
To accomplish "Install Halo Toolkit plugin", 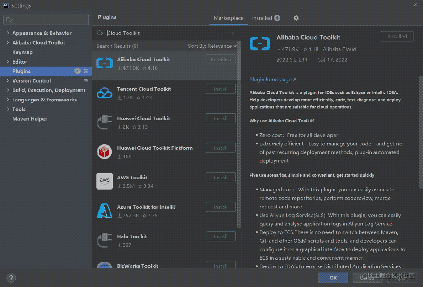I will click(221, 236).
